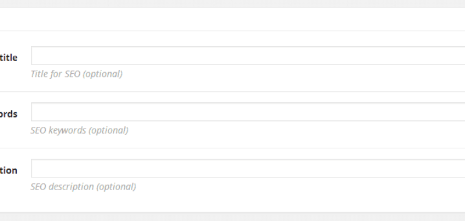Select the SEO description input field
The width and height of the screenshot is (465, 221).
point(248,168)
